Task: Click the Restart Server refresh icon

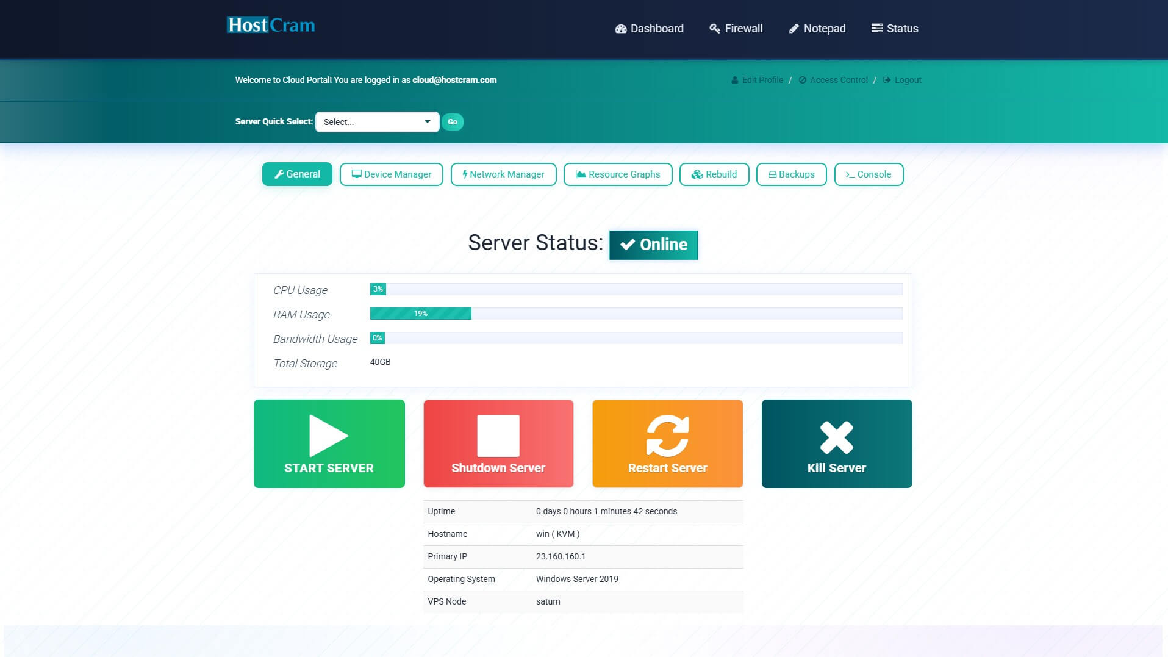Action: pyautogui.click(x=667, y=436)
